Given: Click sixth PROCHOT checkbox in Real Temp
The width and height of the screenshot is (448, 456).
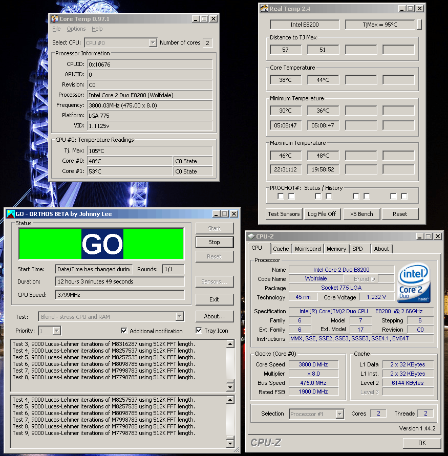Looking at the screenshot, I should [367, 197].
